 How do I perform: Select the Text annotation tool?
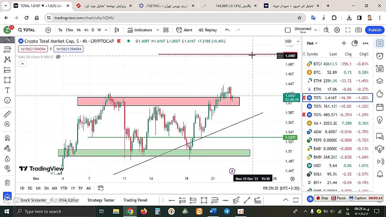tap(7, 90)
